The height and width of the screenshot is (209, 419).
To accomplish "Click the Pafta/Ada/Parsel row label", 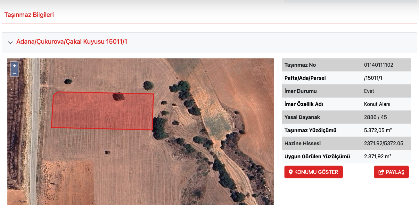I will (x=305, y=78).
